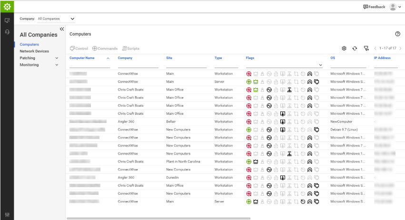405x220 pixels.
Task: Select Computers in the side menu
Action: (x=29, y=44)
